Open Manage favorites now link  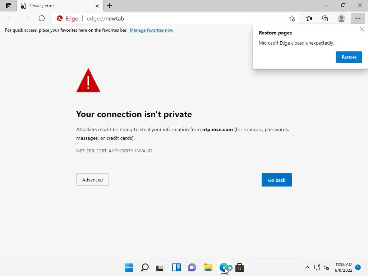click(151, 30)
